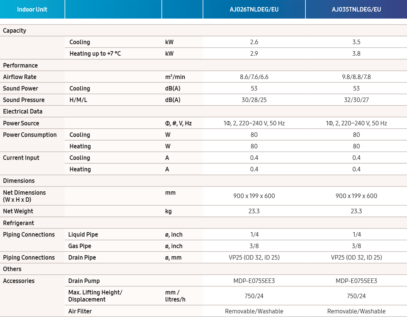
Task: Click the AJ026 900 x 199 x 600 value
Action: coord(254,196)
